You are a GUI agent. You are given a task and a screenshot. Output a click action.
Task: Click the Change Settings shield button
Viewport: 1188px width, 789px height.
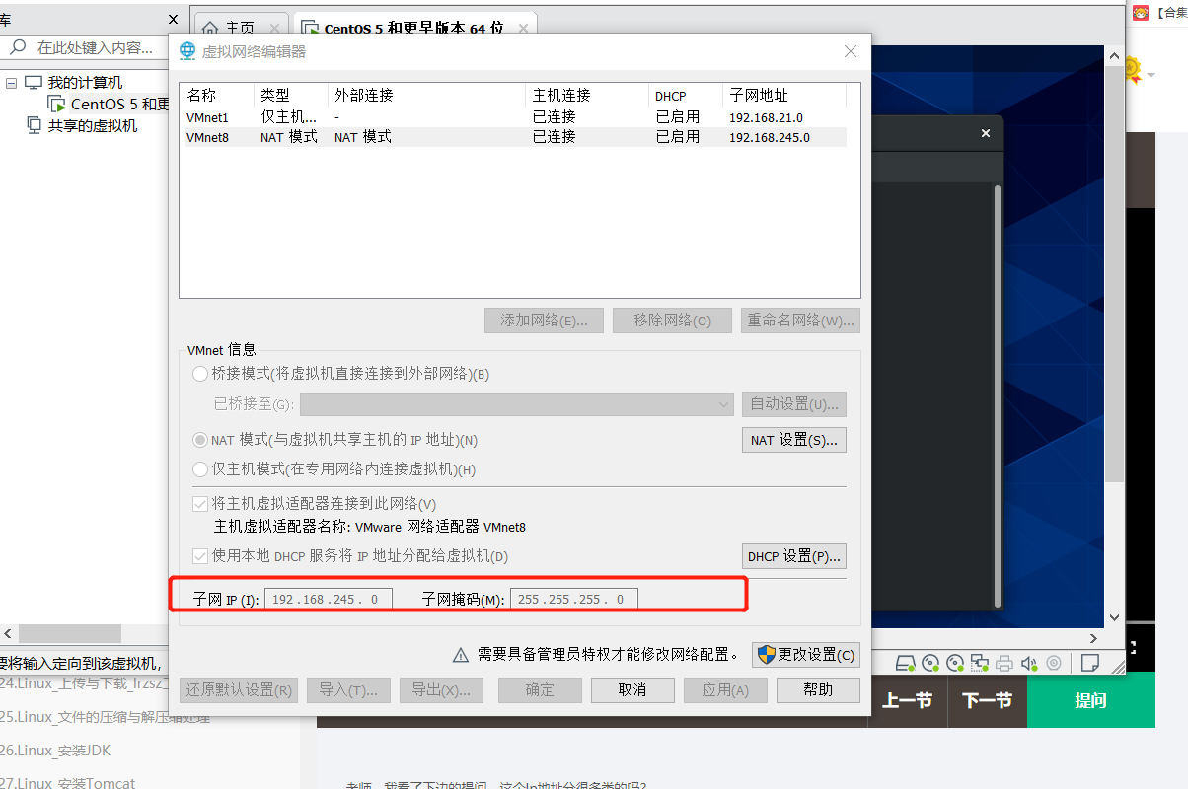pos(805,655)
